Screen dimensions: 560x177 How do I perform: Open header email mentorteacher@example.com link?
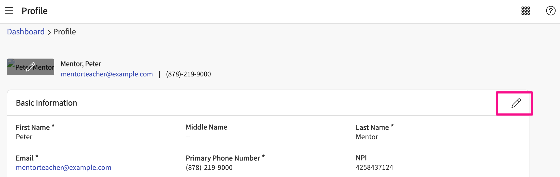(x=107, y=74)
